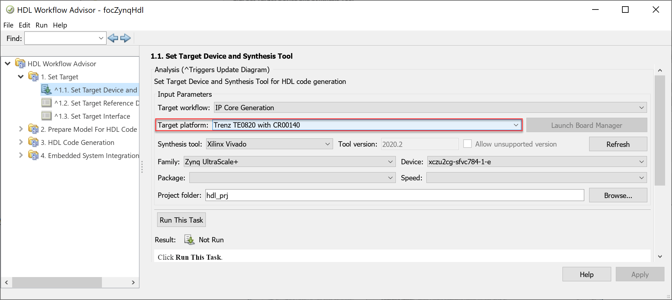Click the Find back arrow icon
Screen dimensions: 672x300
point(113,38)
